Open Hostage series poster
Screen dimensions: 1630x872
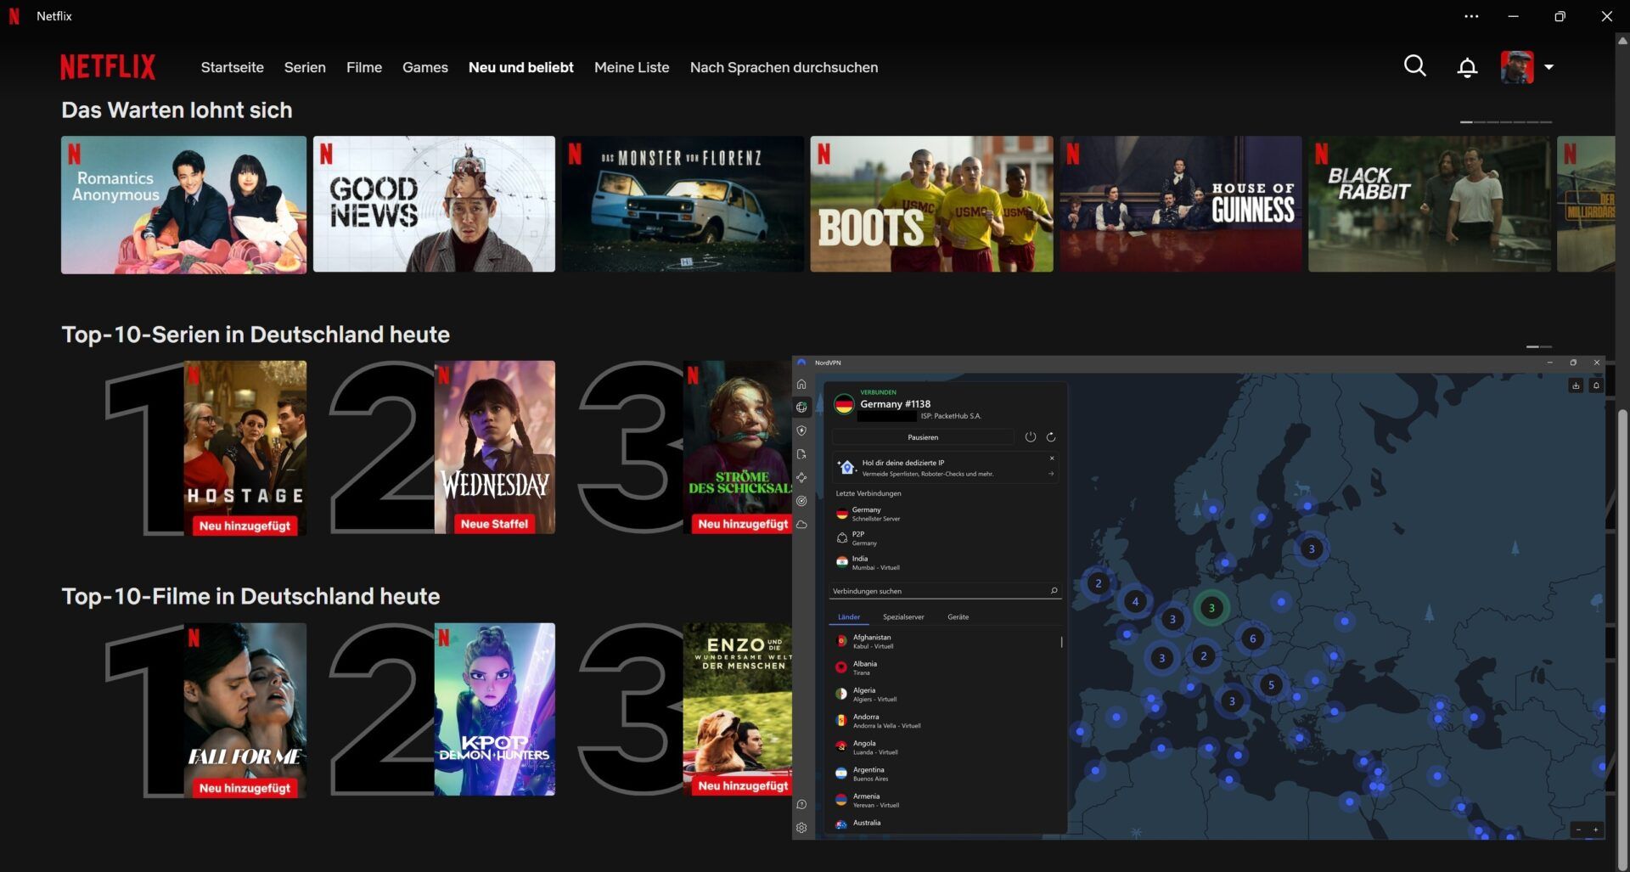(245, 447)
